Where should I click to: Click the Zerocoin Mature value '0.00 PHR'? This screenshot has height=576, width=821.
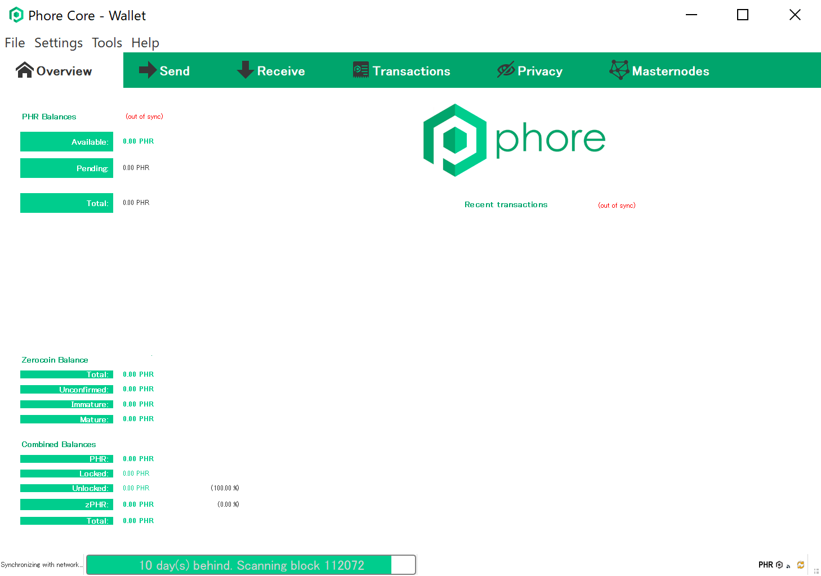(x=139, y=419)
